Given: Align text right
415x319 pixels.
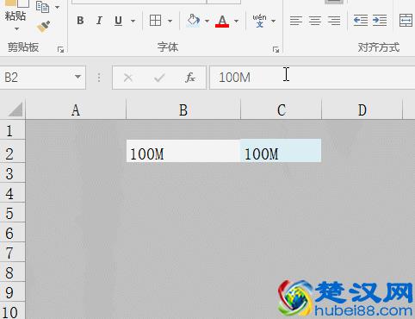Looking at the screenshot, I should pos(334,21).
